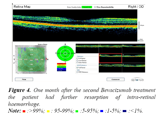Toggle the Auto Zoom checkbox
This screenshot has width=157, height=117.
[138, 41]
